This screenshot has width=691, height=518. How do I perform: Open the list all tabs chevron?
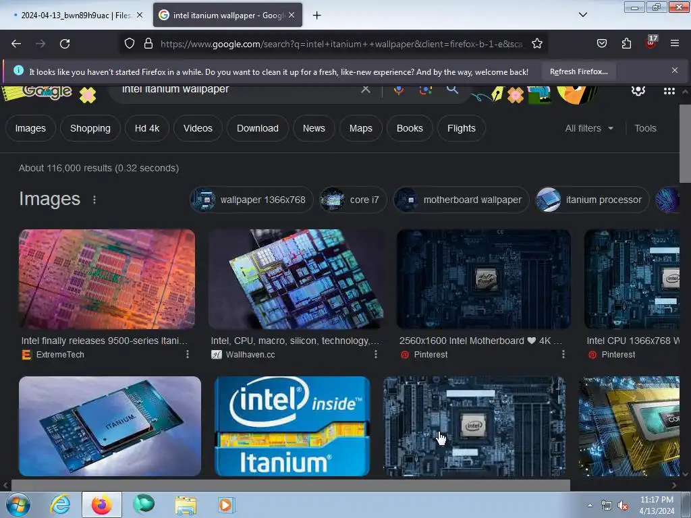582,15
